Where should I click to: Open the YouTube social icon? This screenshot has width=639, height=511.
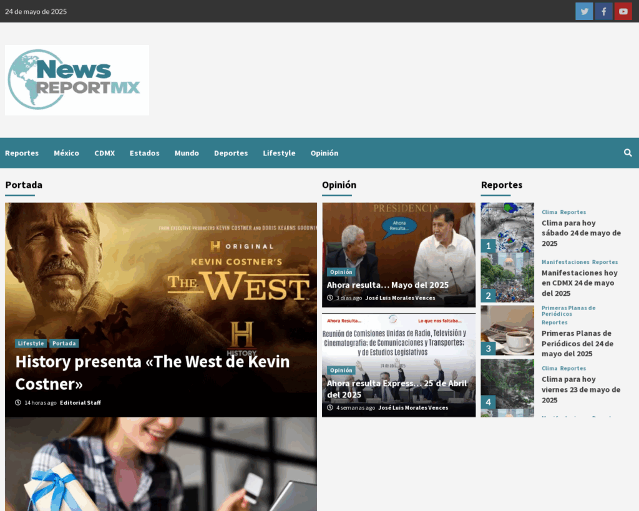[623, 11]
